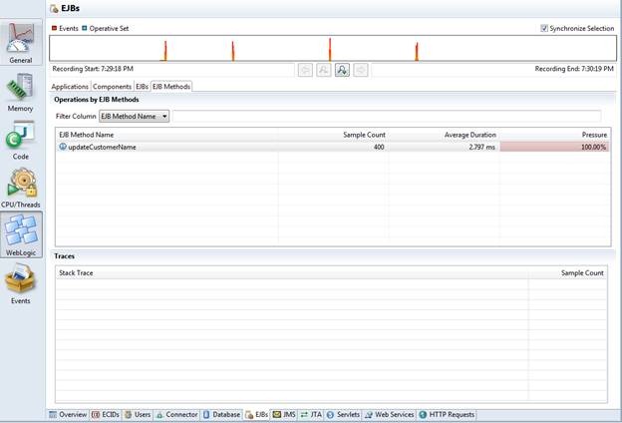Open the General sidebar group
This screenshot has height=423, width=622.
coord(21,43)
